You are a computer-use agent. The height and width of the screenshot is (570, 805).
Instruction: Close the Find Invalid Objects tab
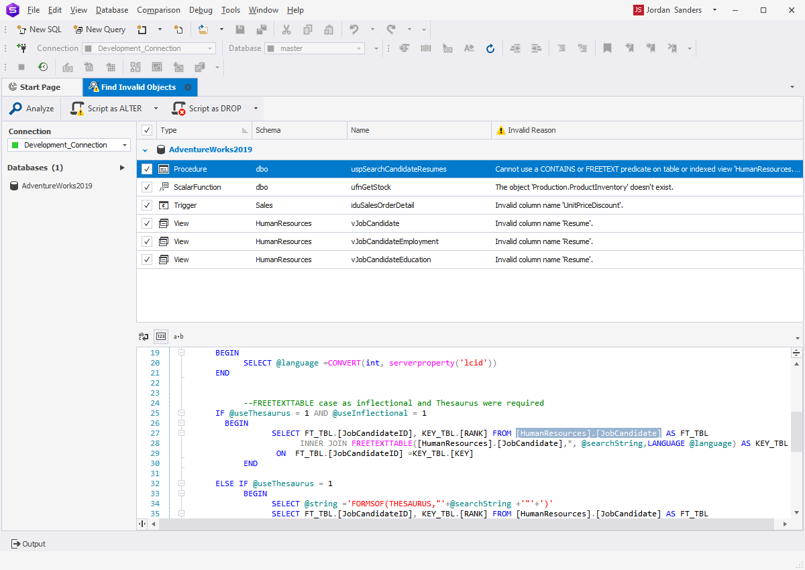188,87
